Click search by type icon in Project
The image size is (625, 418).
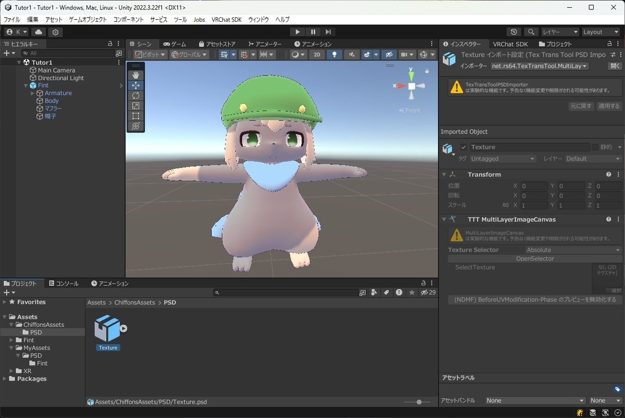(x=374, y=293)
